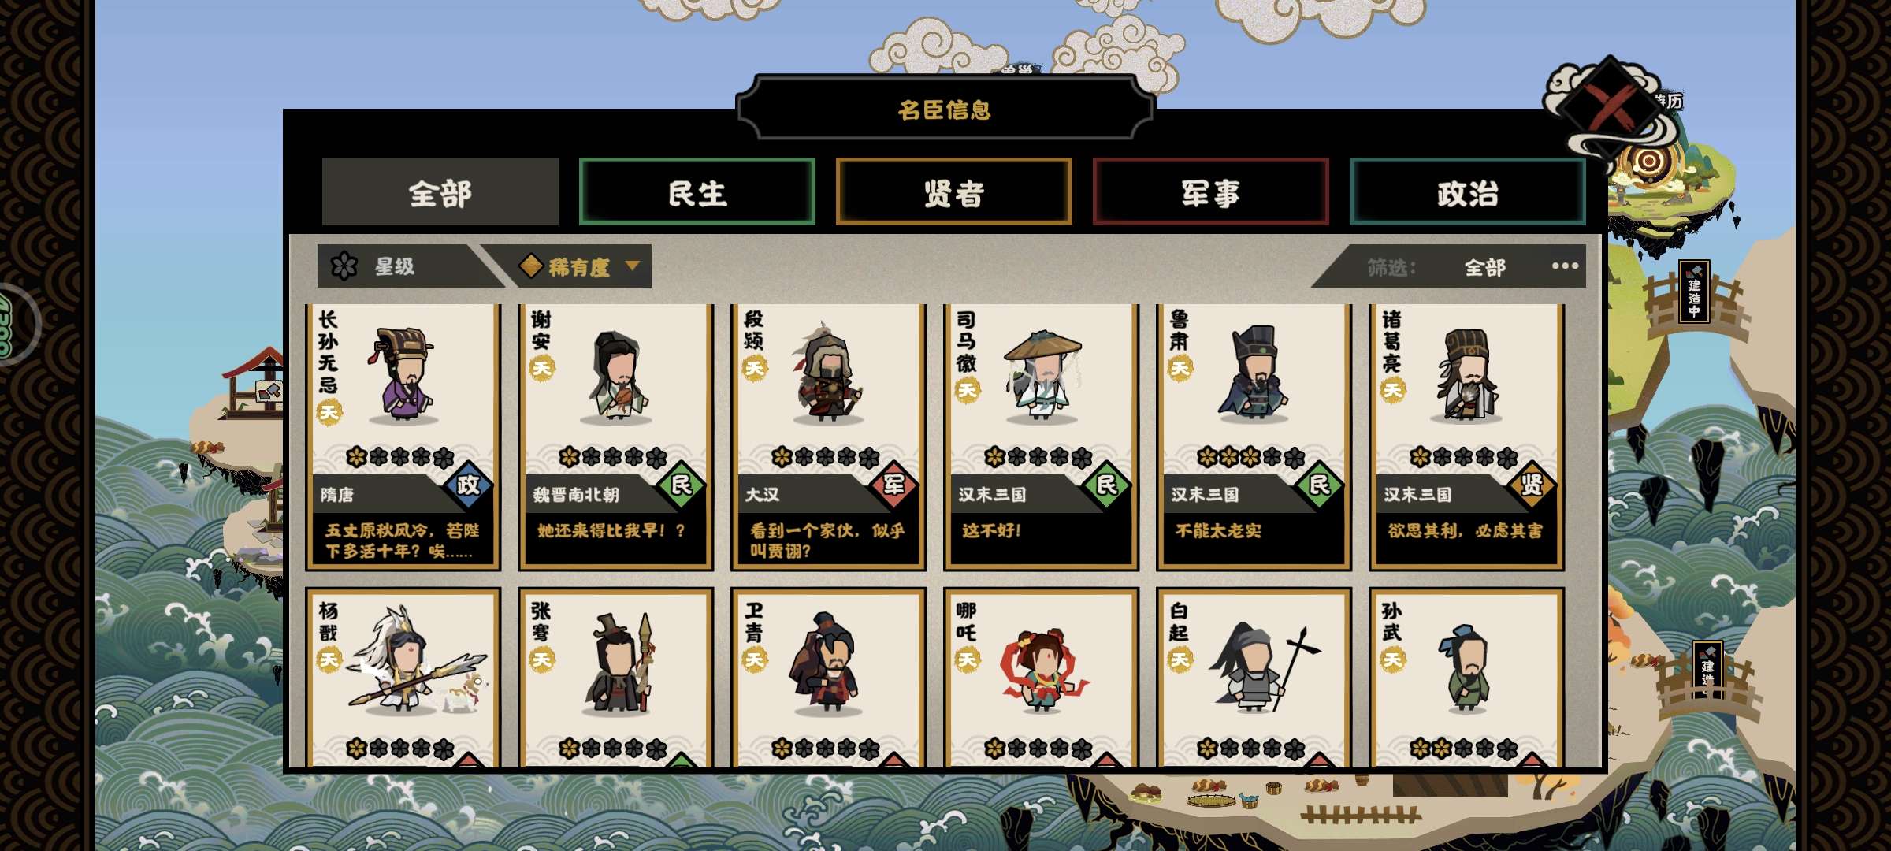Open the 筛选 全部 filter dropdown
The image size is (1891, 851).
tap(1485, 268)
